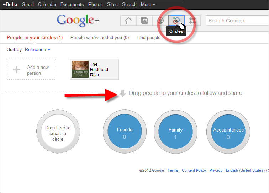Switch to People in your circles tab
This screenshot has width=269, height=193.
click(35, 38)
